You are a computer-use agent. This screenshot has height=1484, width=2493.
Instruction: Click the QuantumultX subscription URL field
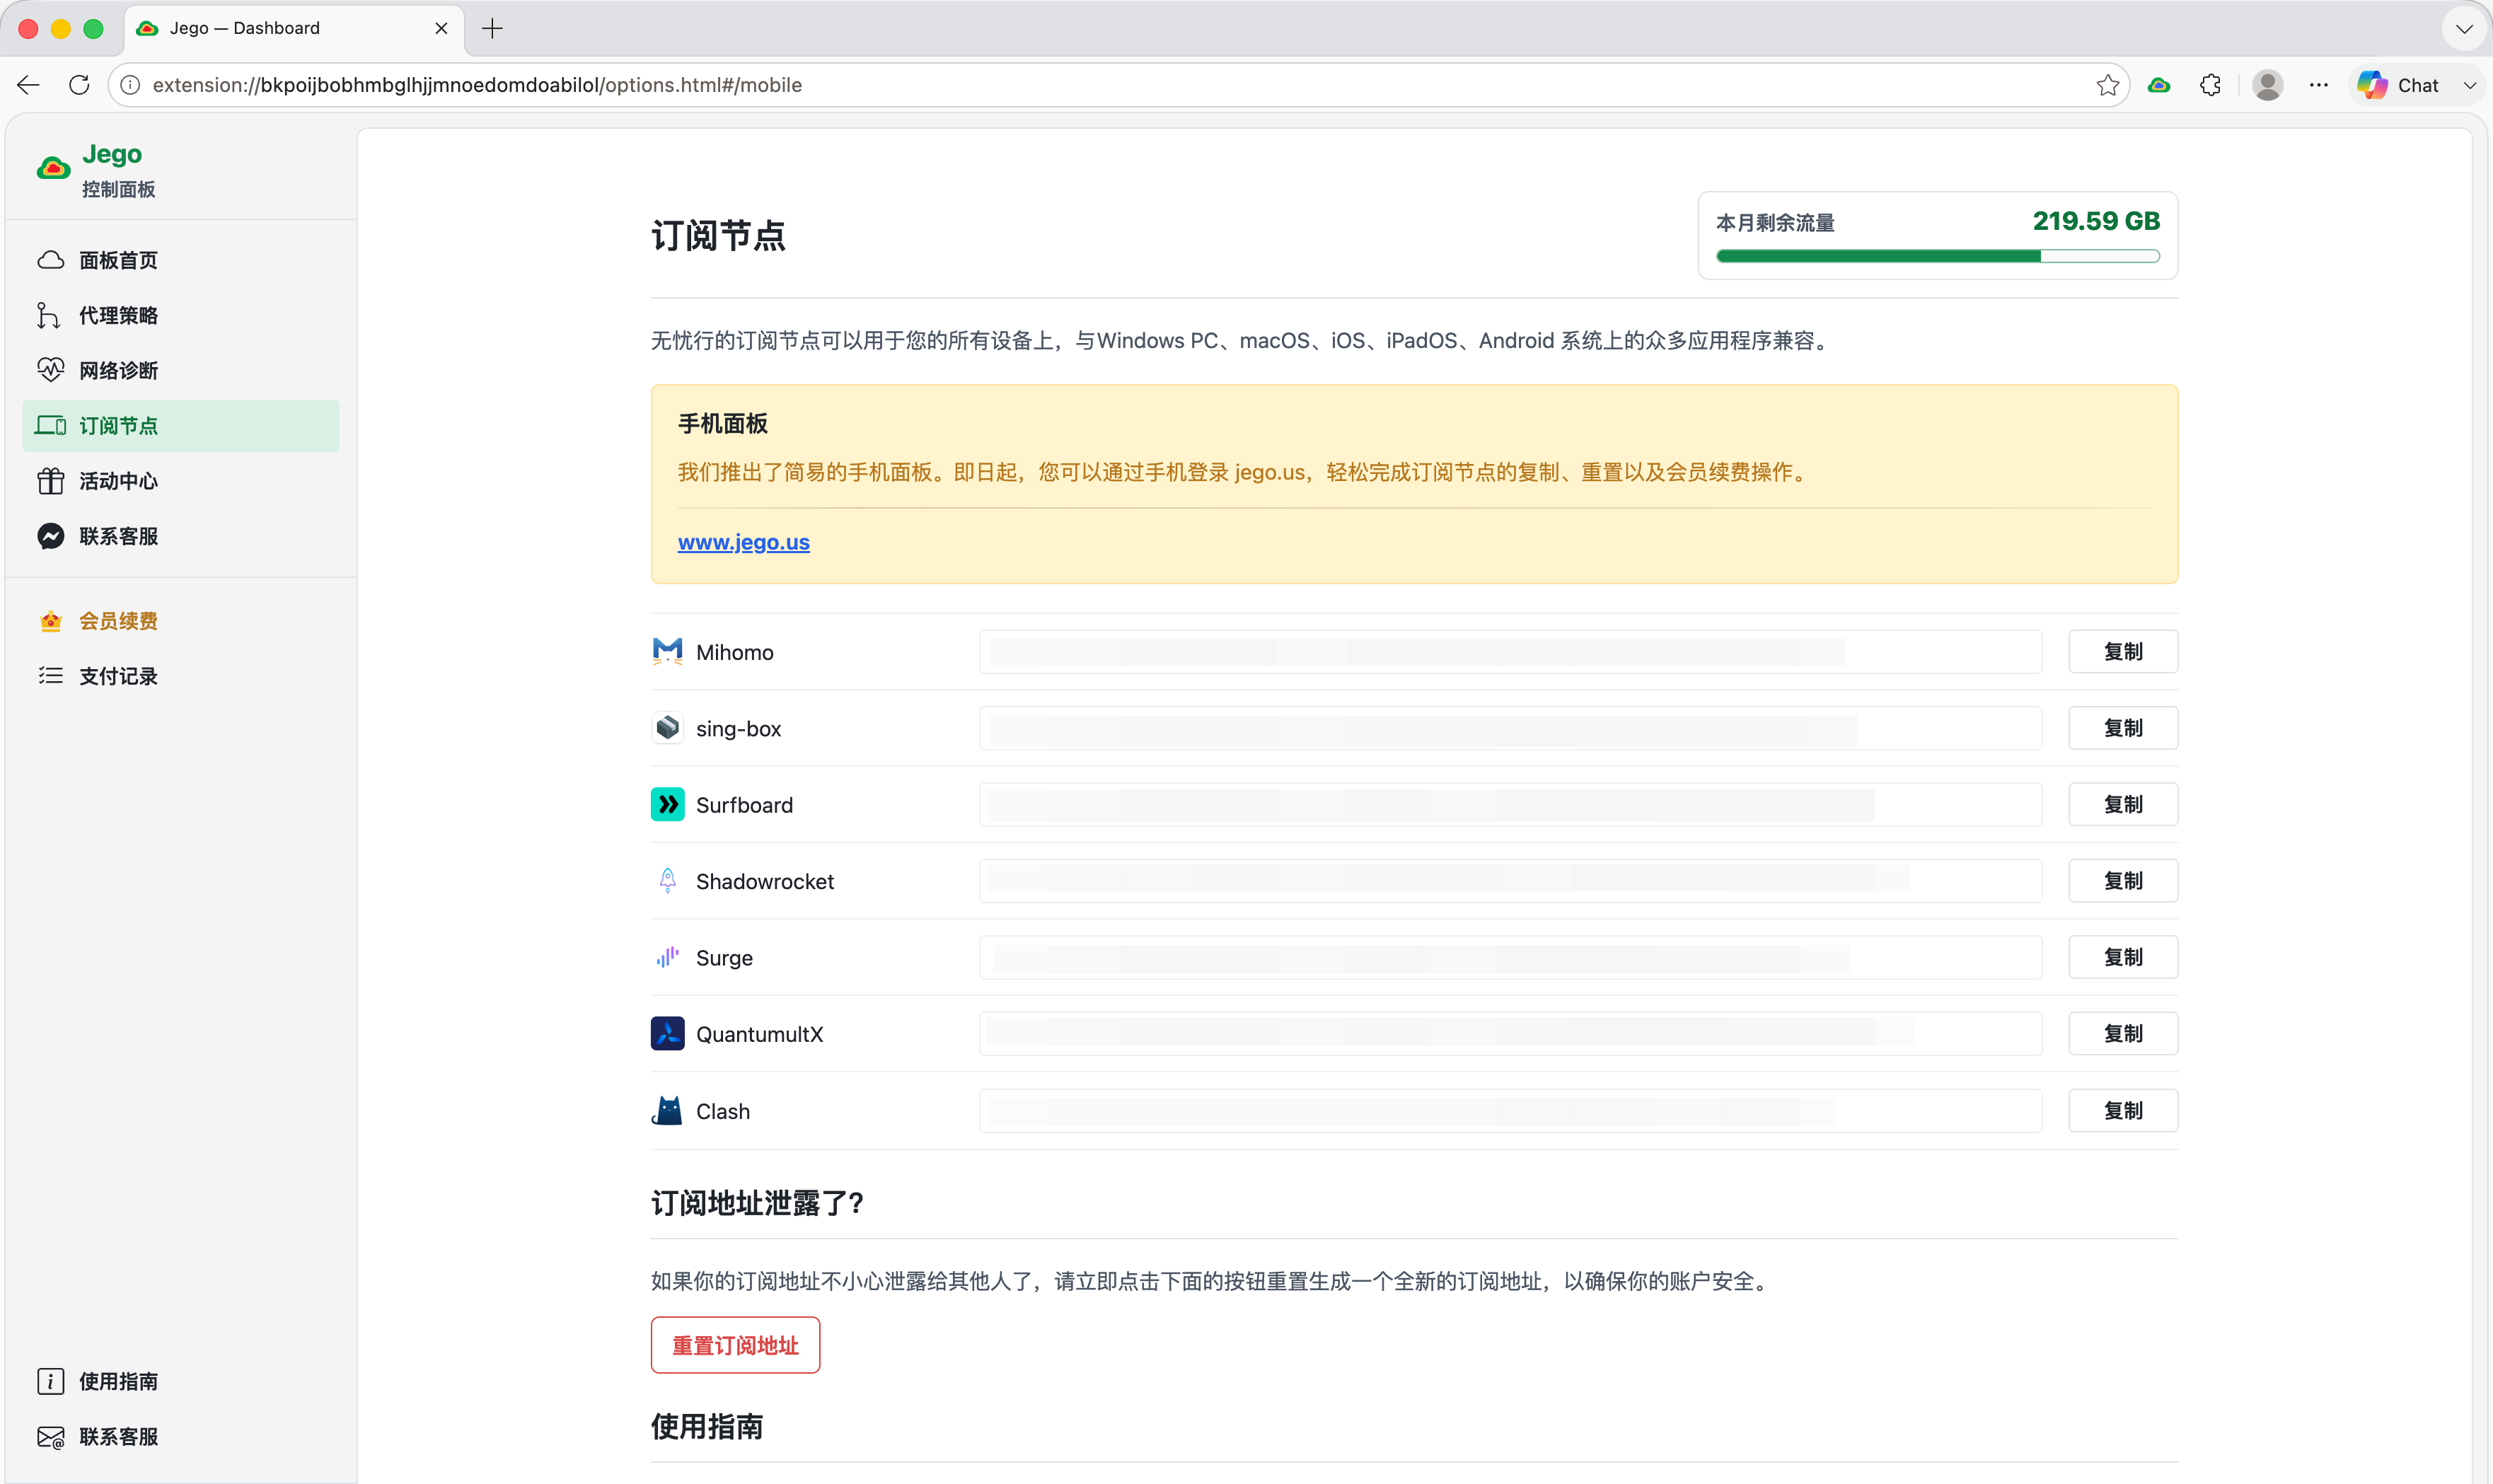point(1510,1033)
